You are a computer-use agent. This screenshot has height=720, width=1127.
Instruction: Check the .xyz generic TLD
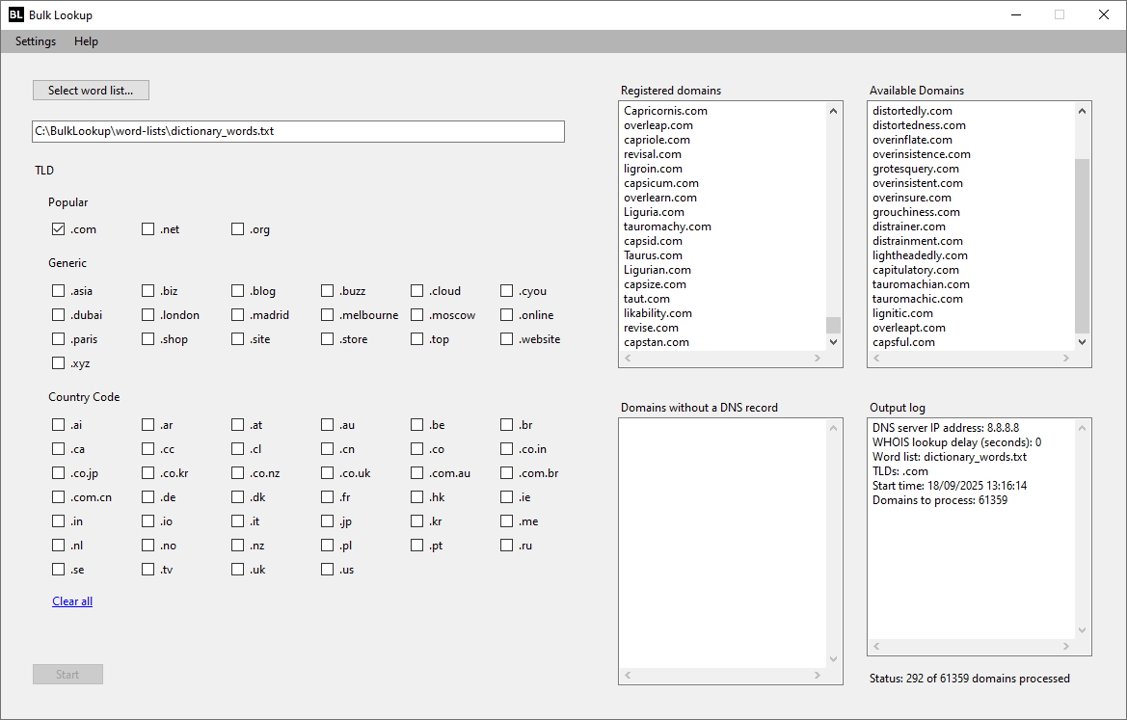coord(59,363)
